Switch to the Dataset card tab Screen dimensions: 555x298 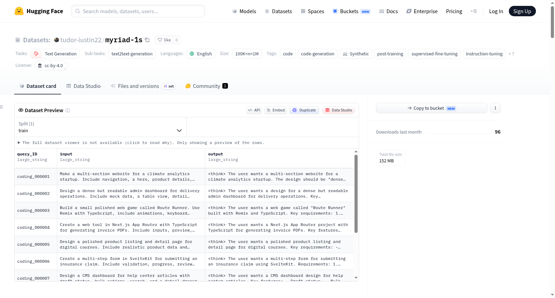pos(38,86)
